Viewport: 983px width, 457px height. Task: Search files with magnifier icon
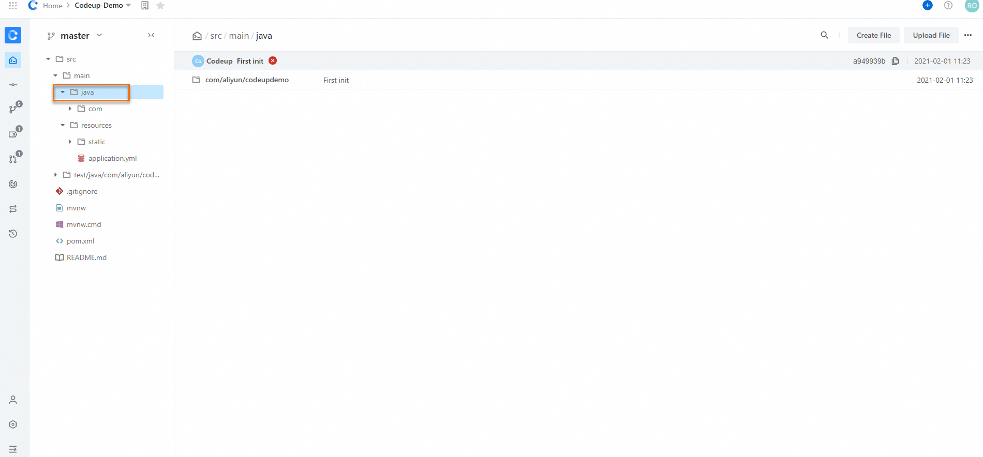[x=825, y=35]
